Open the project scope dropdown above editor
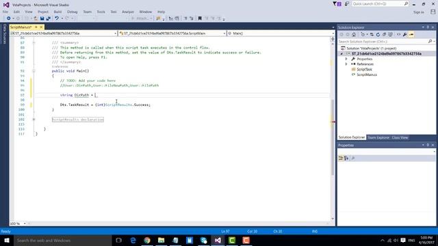This screenshot has height=246, width=438. coord(116,33)
